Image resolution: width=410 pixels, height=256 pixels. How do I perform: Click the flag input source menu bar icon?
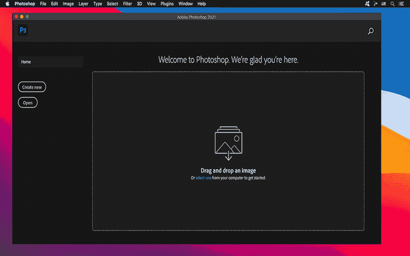383,4
